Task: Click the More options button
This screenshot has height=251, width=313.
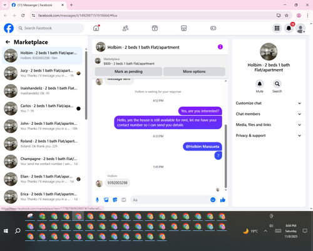Action: pyautogui.click(x=194, y=72)
